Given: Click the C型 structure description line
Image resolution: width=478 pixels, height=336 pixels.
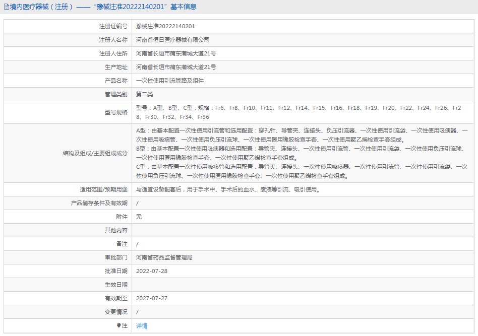Looking at the screenshot, I should pyautogui.click(x=302, y=171).
